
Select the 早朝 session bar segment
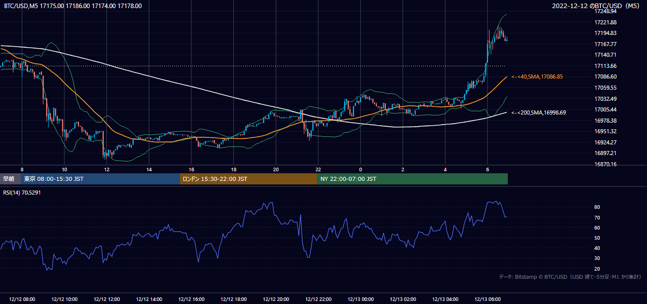[x=11, y=179]
